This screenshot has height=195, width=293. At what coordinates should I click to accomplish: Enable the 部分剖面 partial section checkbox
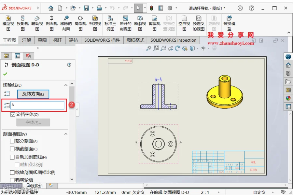(12, 141)
